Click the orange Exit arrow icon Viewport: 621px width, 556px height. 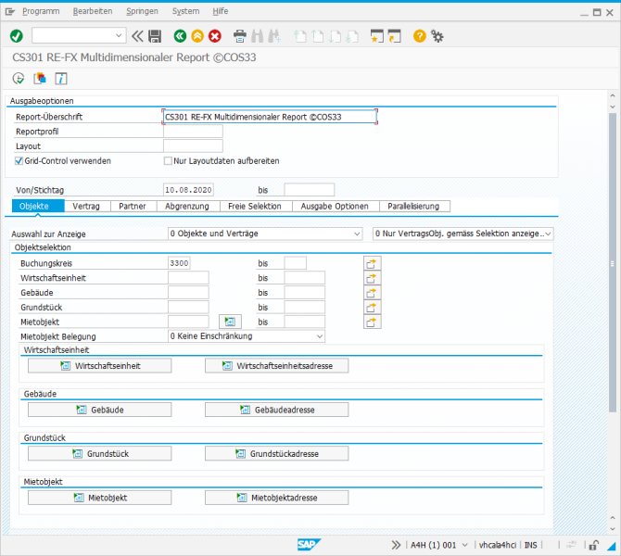(x=197, y=36)
